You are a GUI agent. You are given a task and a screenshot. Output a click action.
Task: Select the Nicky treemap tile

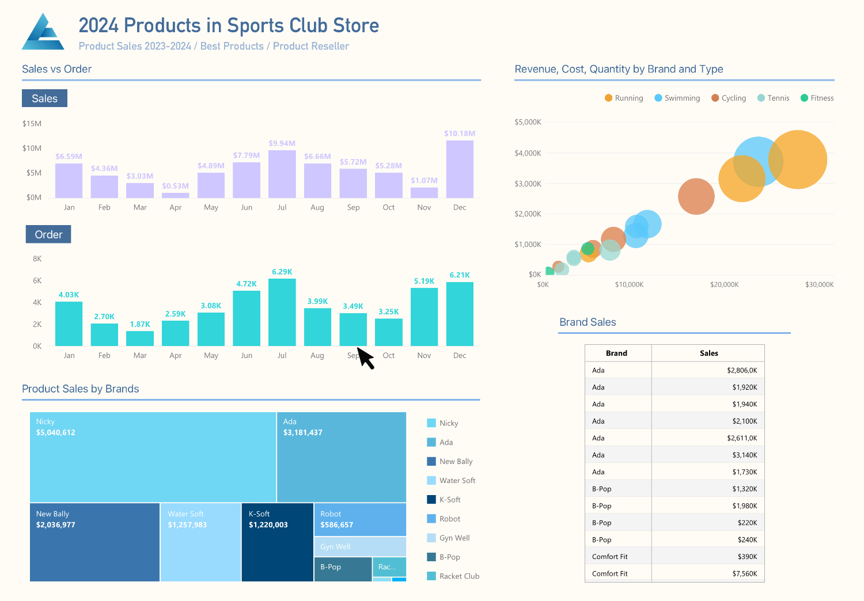coord(153,457)
